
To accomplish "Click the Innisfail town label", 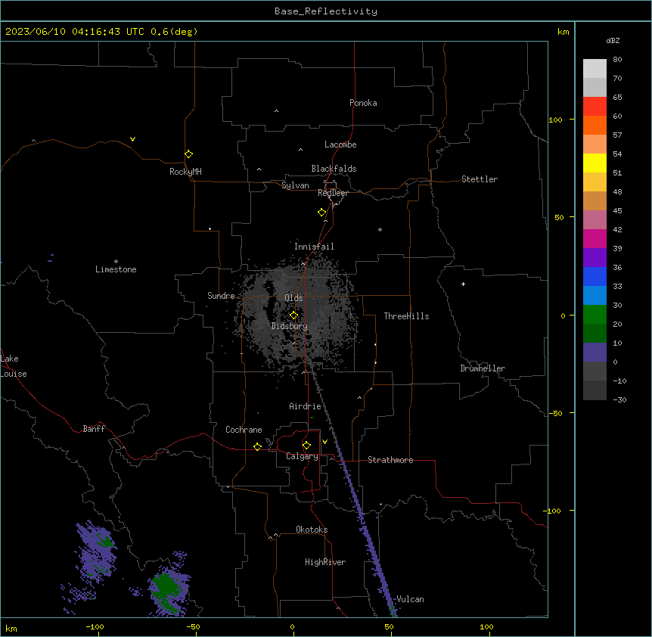I will [314, 247].
